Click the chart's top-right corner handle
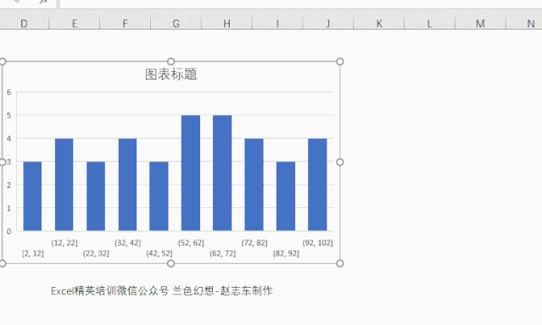The height and width of the screenshot is (325, 542). 340,62
